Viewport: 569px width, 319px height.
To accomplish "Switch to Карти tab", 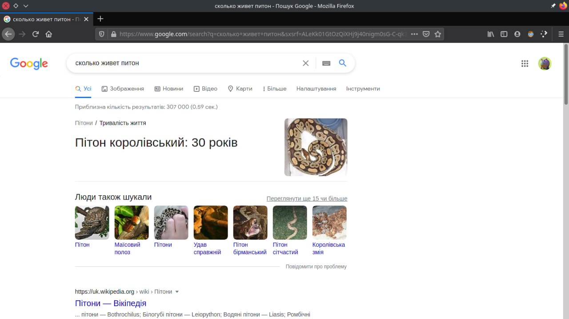I will click(x=240, y=89).
